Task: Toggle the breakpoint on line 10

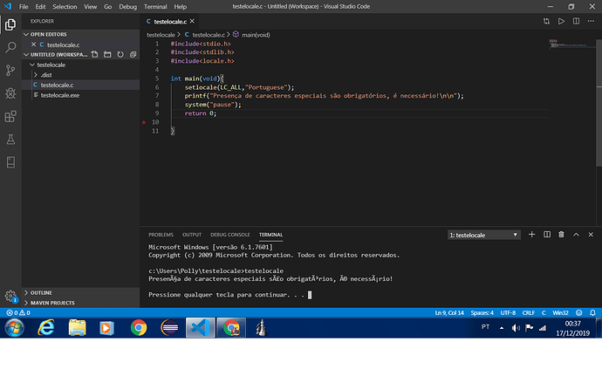Action: click(144, 122)
